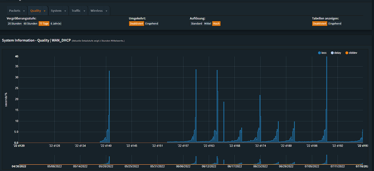The width and height of the screenshot is (374, 171).
Task: Toggle the loss series legend dot
Action: (319, 53)
